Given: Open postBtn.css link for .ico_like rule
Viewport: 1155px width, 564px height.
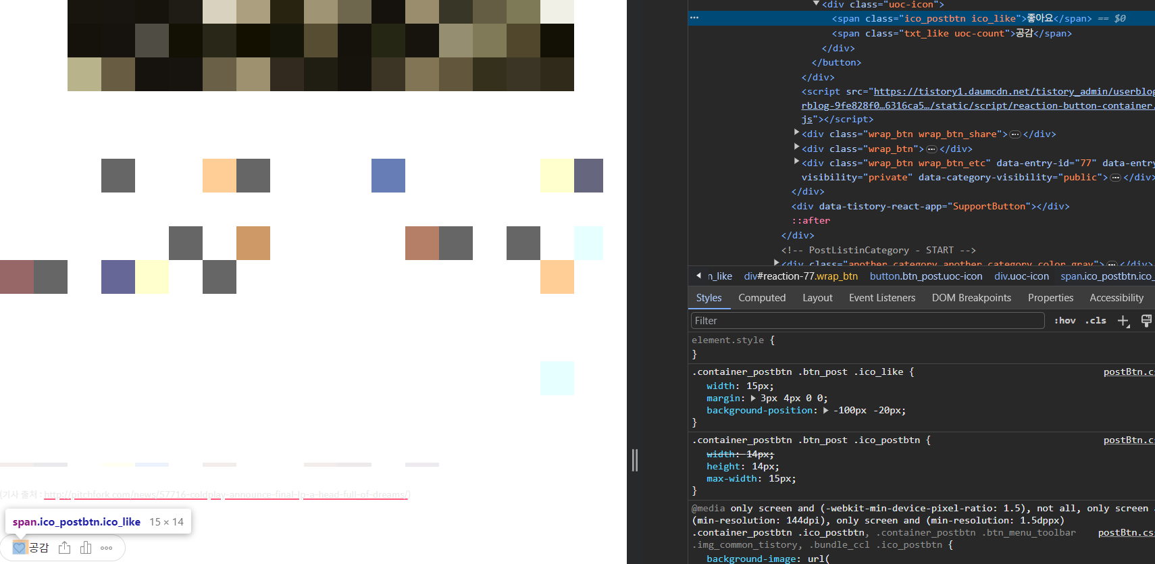Looking at the screenshot, I should point(1129,372).
